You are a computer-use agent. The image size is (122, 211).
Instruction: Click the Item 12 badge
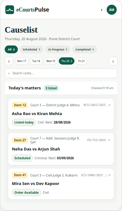click(x=20, y=105)
